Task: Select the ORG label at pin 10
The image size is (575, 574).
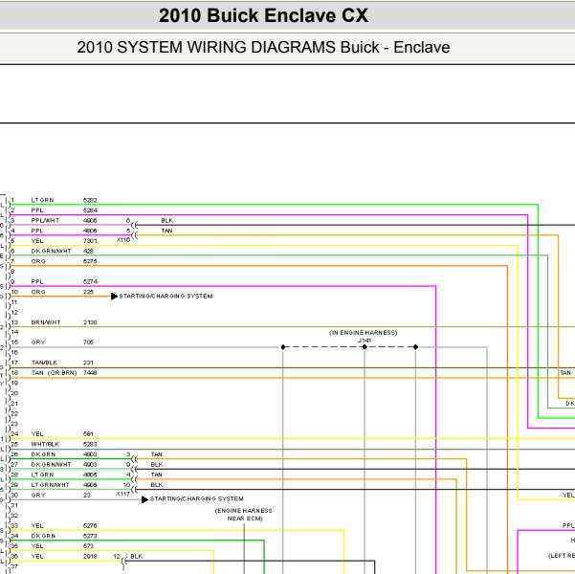Action: coord(38,292)
